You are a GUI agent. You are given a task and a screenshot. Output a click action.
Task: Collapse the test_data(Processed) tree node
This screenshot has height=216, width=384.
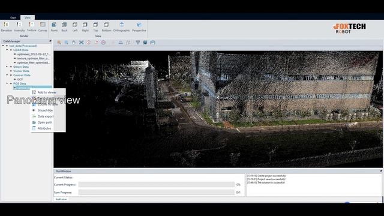point(3,46)
